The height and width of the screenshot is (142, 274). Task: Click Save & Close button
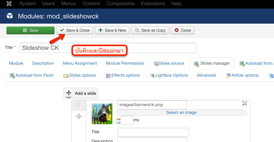[x=75, y=30]
